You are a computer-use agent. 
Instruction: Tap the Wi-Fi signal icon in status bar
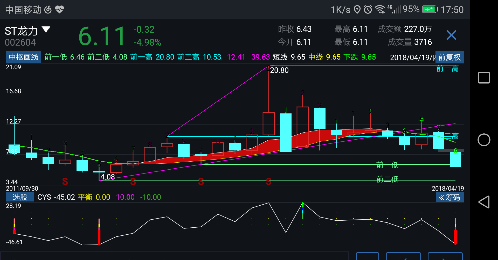(x=380, y=10)
